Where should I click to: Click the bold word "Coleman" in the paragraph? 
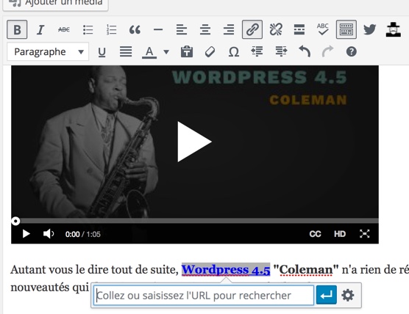tap(306, 269)
